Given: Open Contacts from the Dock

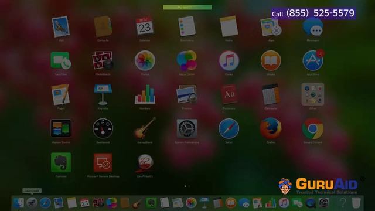Looking at the screenshot, I should (x=125, y=203).
